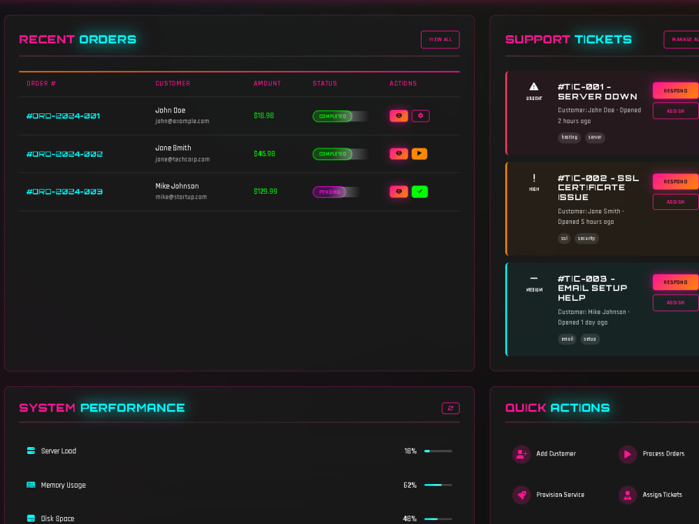This screenshot has width=699, height=524.
Task: Select the email tag
Action: point(567,339)
